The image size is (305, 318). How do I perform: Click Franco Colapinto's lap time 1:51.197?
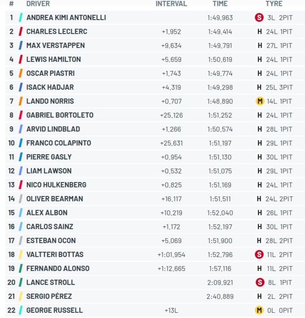point(220,143)
